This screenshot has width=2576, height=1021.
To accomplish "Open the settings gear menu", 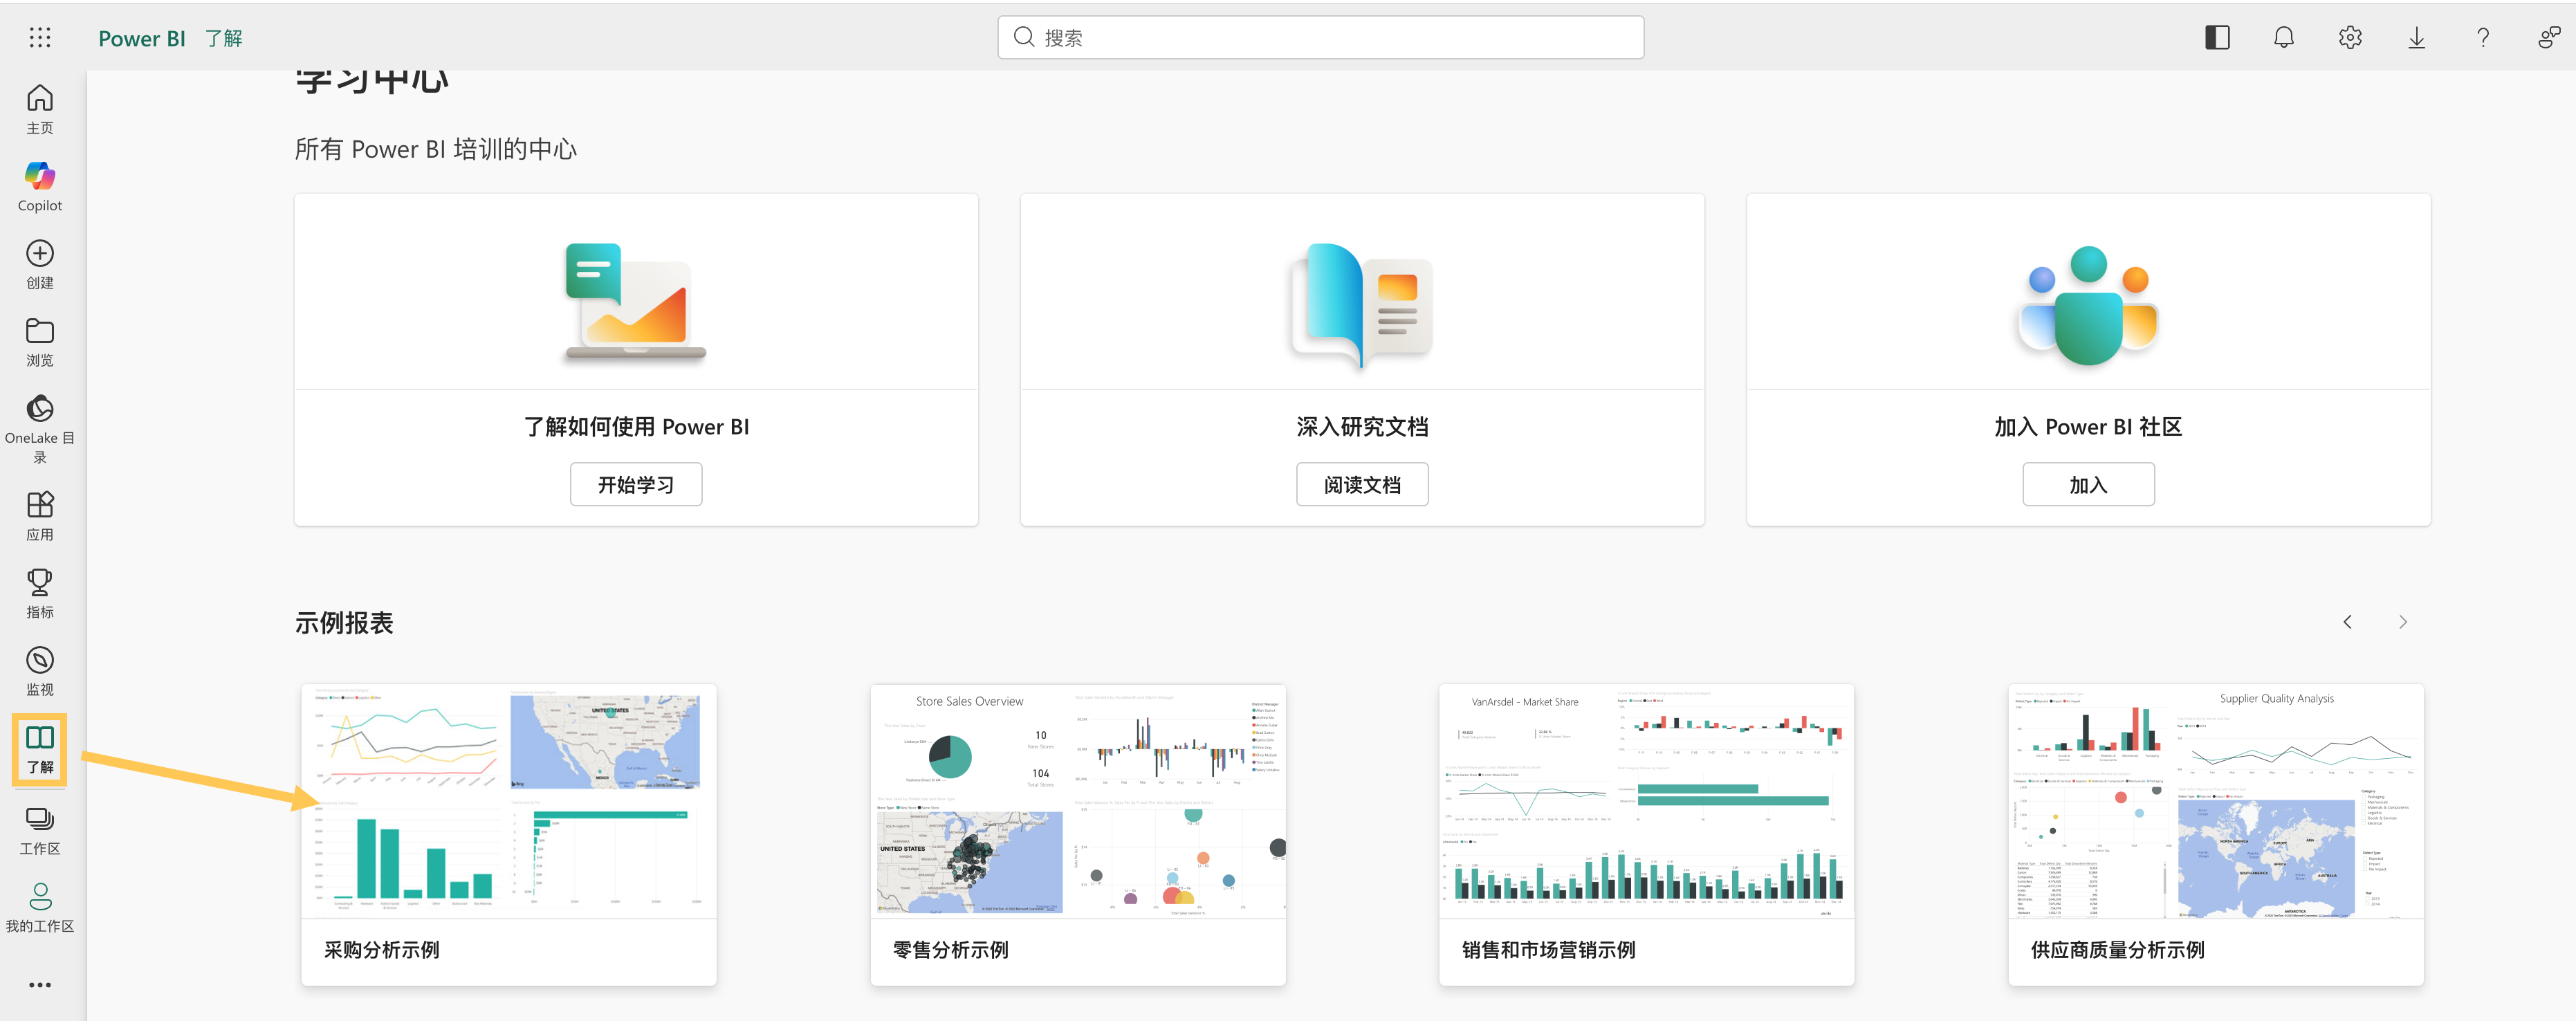I will pos(2349,38).
